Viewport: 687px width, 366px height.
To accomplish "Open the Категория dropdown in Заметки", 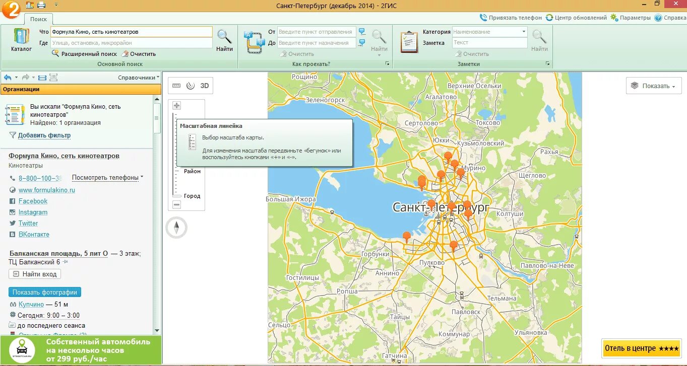I will (x=524, y=32).
